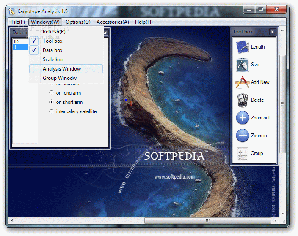Open the Options(O) menu
Image resolution: width=298 pixels, height=236 pixels.
point(78,22)
